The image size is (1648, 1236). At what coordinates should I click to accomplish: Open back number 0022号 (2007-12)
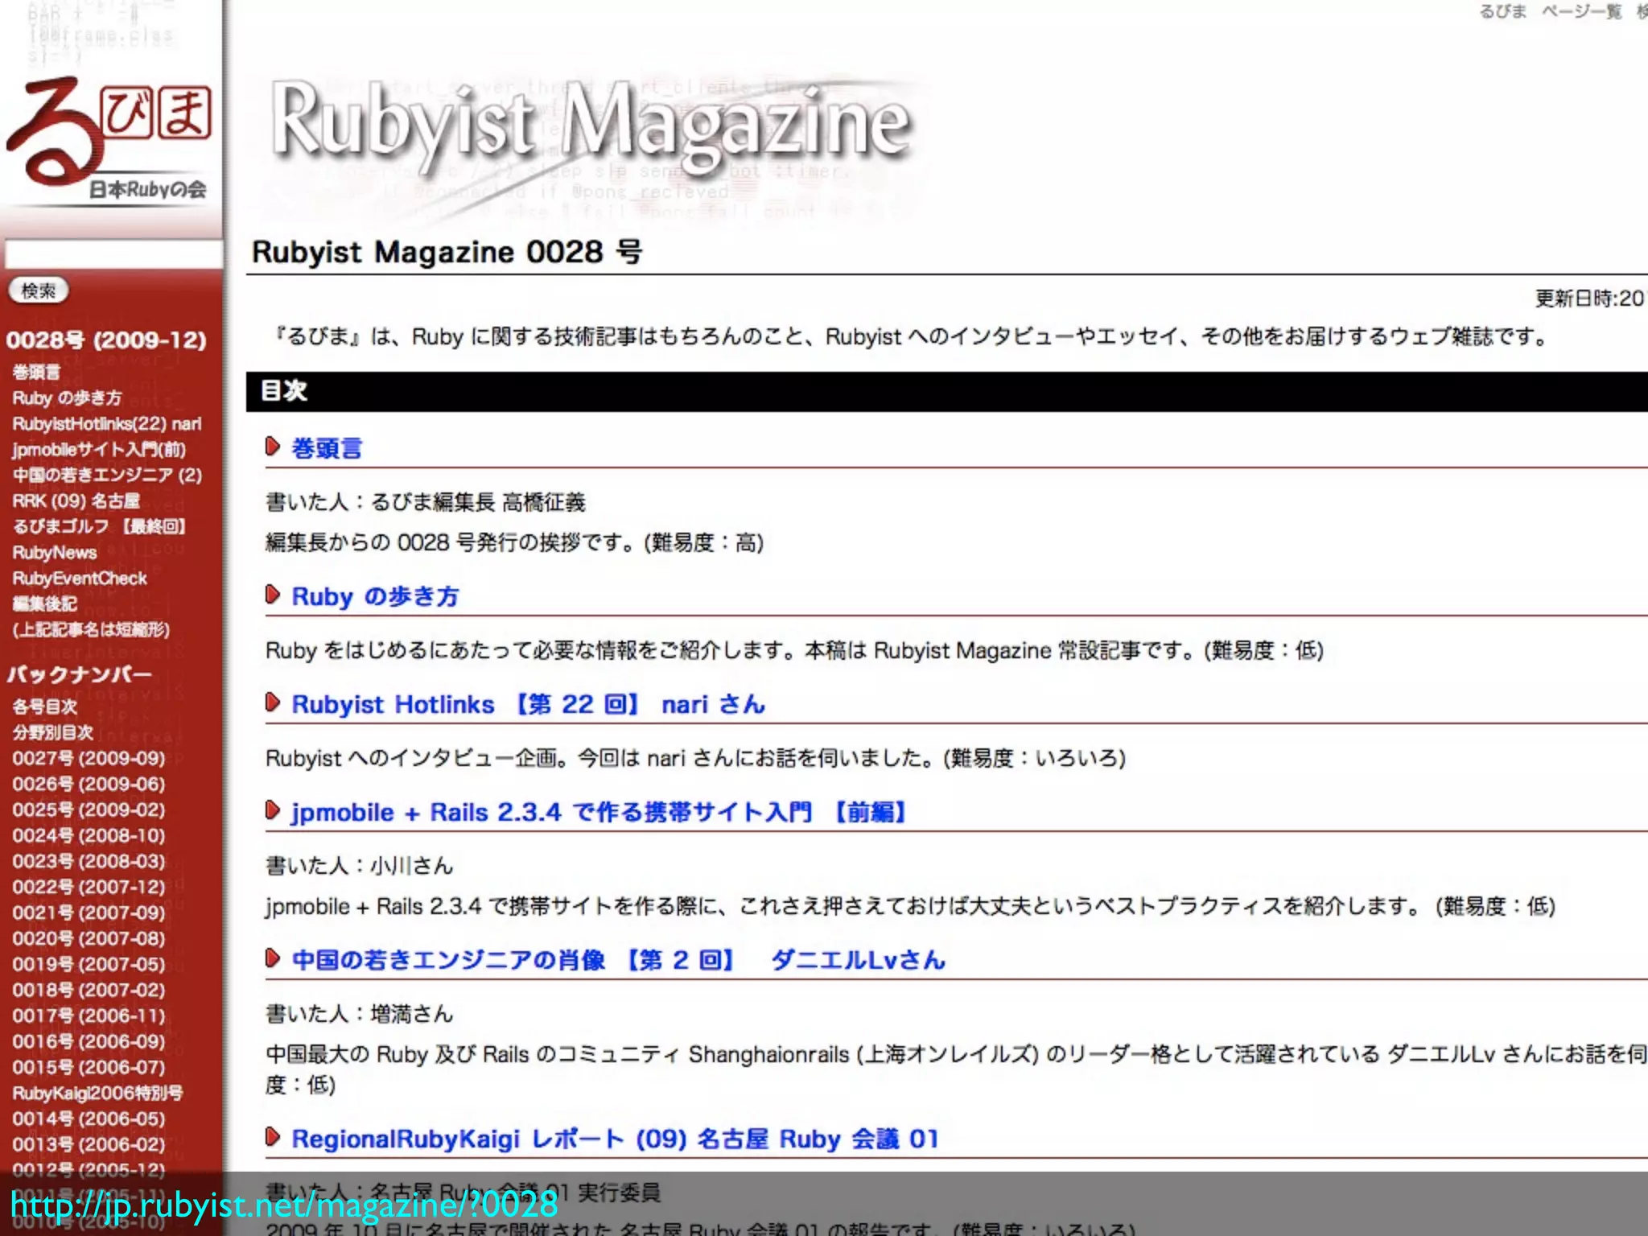(89, 887)
